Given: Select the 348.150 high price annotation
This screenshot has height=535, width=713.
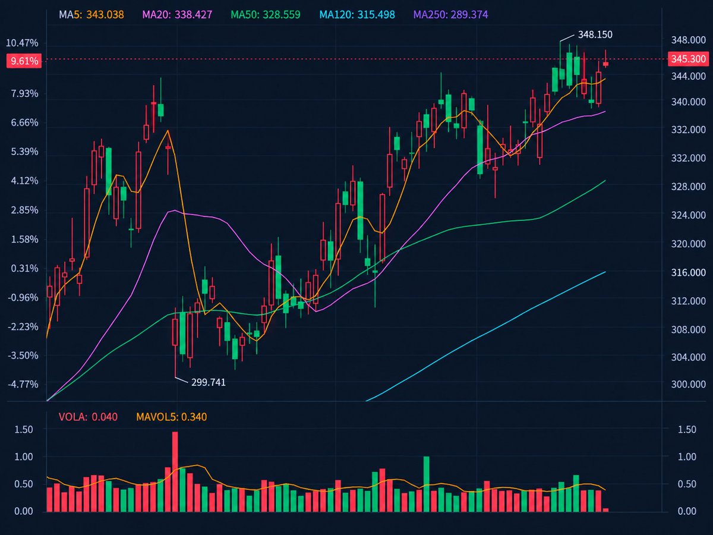Looking at the screenshot, I should [595, 34].
